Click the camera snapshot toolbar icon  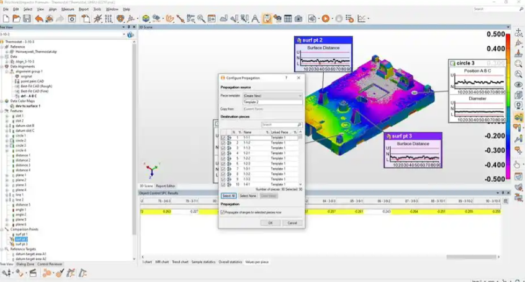point(298,19)
